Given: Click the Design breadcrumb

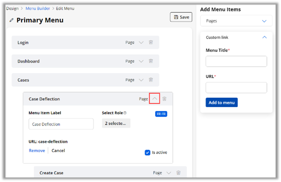Looking at the screenshot, I should 12,9.
